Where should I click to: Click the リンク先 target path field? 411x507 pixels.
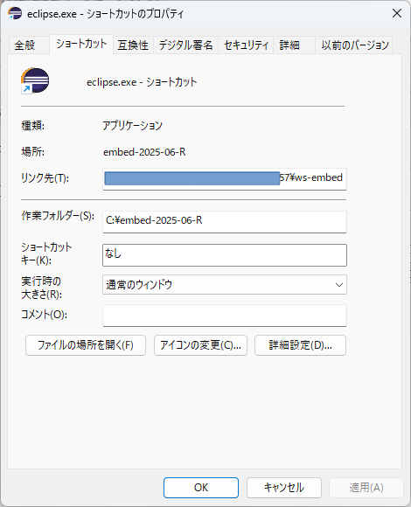[225, 178]
